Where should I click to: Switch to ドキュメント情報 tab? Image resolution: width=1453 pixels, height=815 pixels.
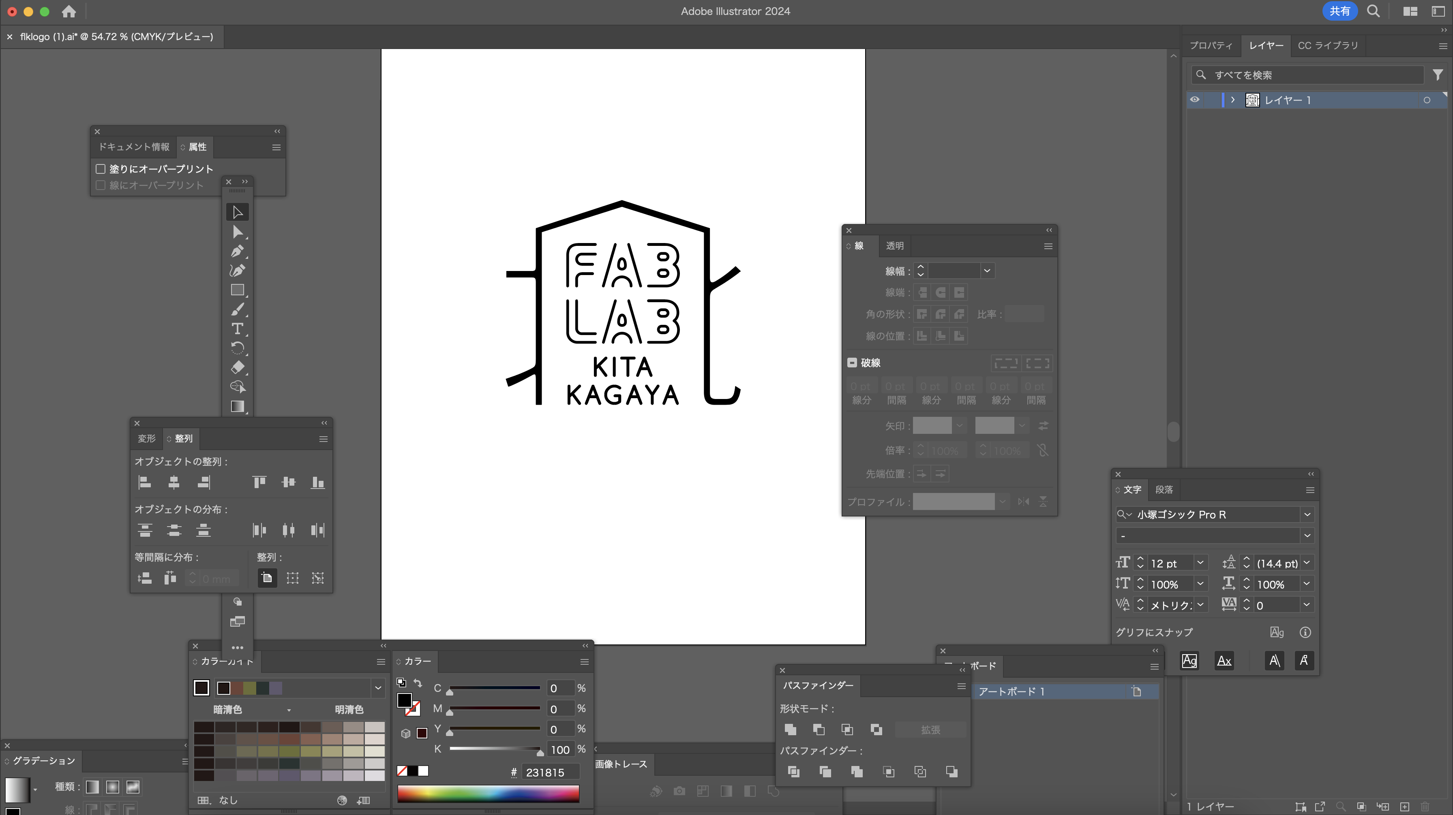click(x=134, y=147)
